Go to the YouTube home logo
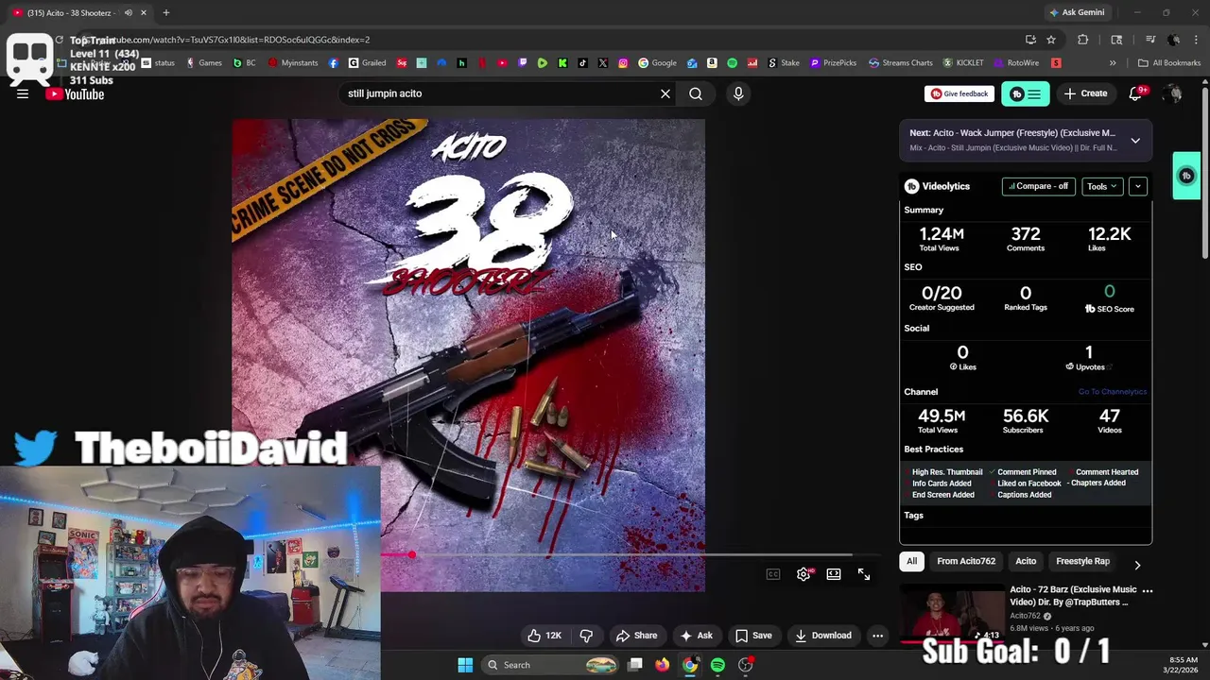 tap(75, 93)
